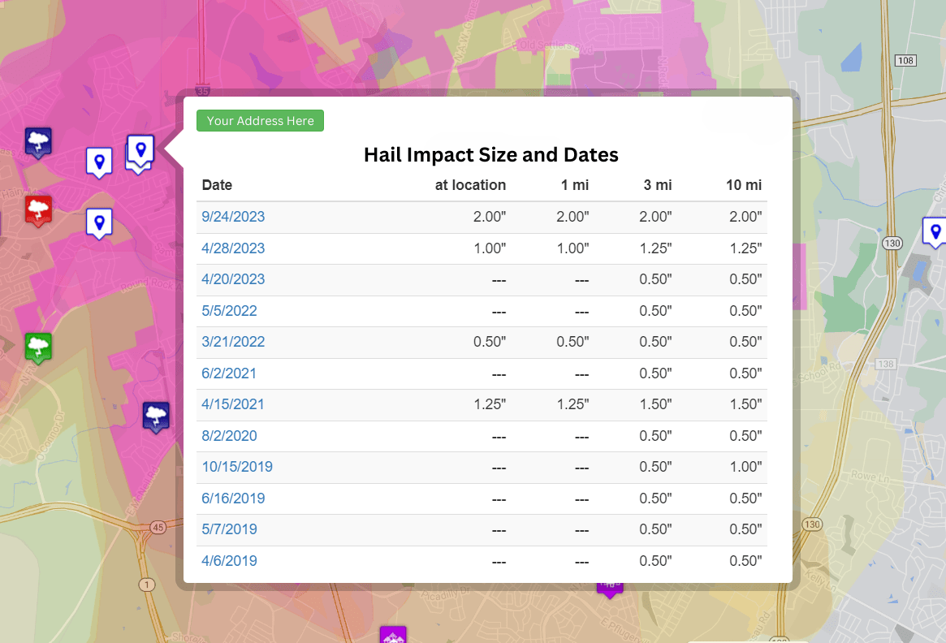Viewport: 946px width, 643px height.
Task: Click 1.25" at-location value for 4/15/2021
Action: pos(490,404)
